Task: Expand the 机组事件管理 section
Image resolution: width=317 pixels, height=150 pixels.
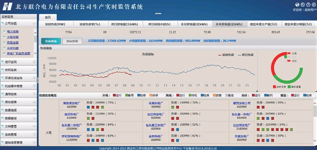Action: (x=34, y=86)
